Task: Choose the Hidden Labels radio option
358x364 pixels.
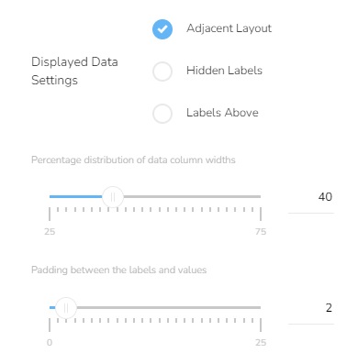Action: [x=162, y=72]
